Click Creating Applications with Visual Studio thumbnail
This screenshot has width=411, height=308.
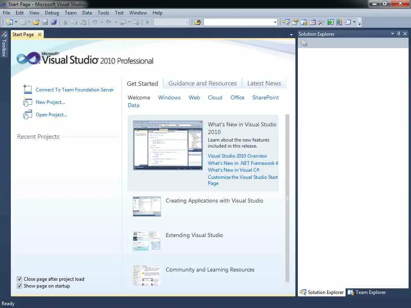pyautogui.click(x=147, y=207)
